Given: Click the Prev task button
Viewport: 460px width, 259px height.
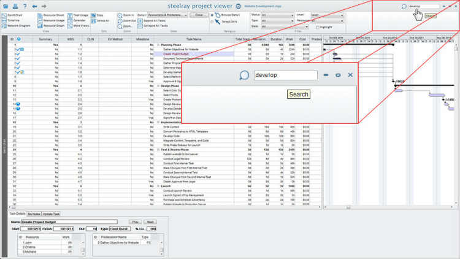Looking at the screenshot, I should (136, 222).
